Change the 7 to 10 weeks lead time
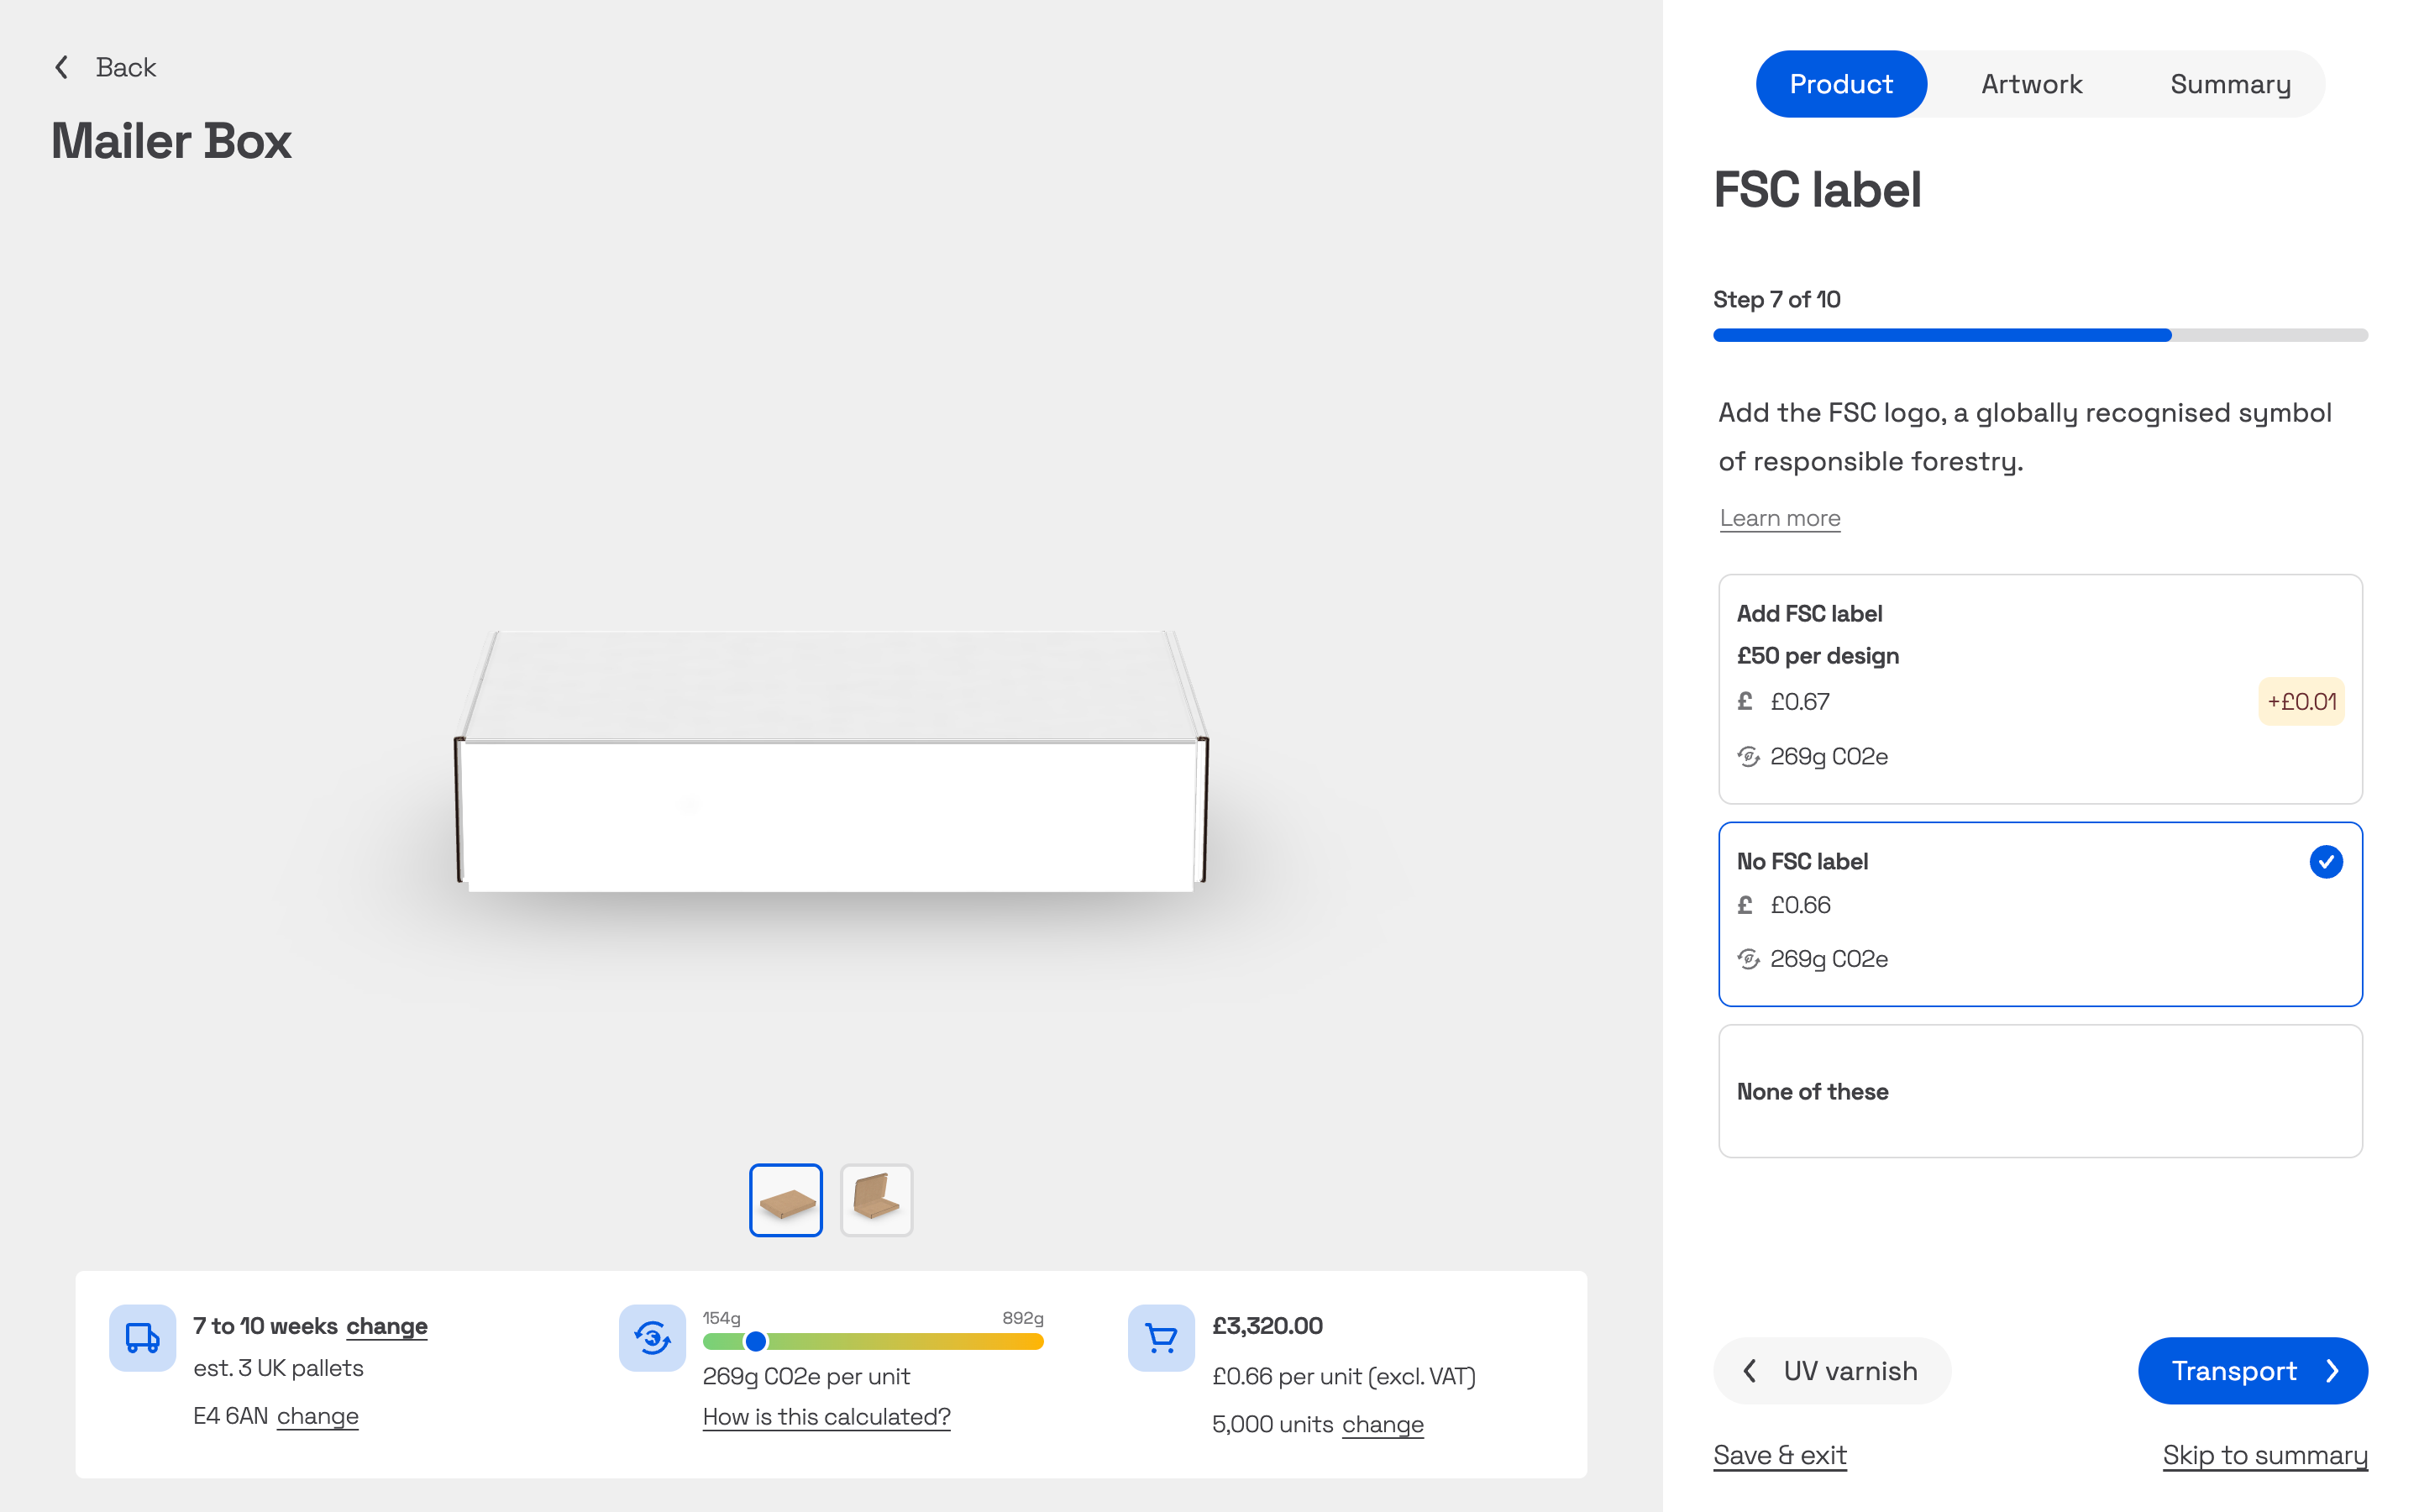The height and width of the screenshot is (1512, 2419). click(386, 1326)
